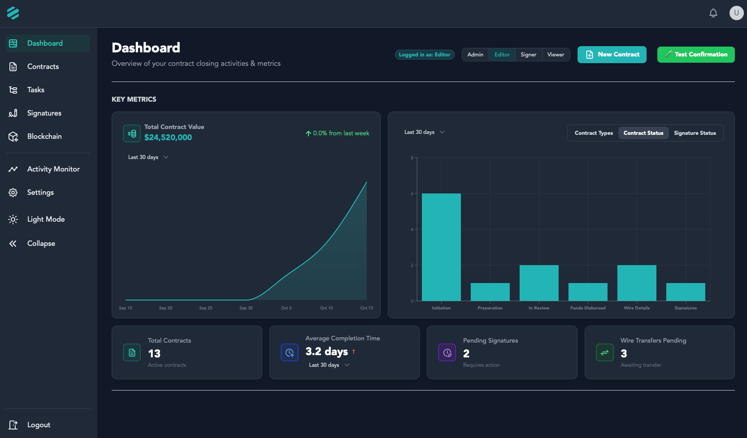Open the user avatar menu in the top-right
Screen dimensions: 747x438
736,13
